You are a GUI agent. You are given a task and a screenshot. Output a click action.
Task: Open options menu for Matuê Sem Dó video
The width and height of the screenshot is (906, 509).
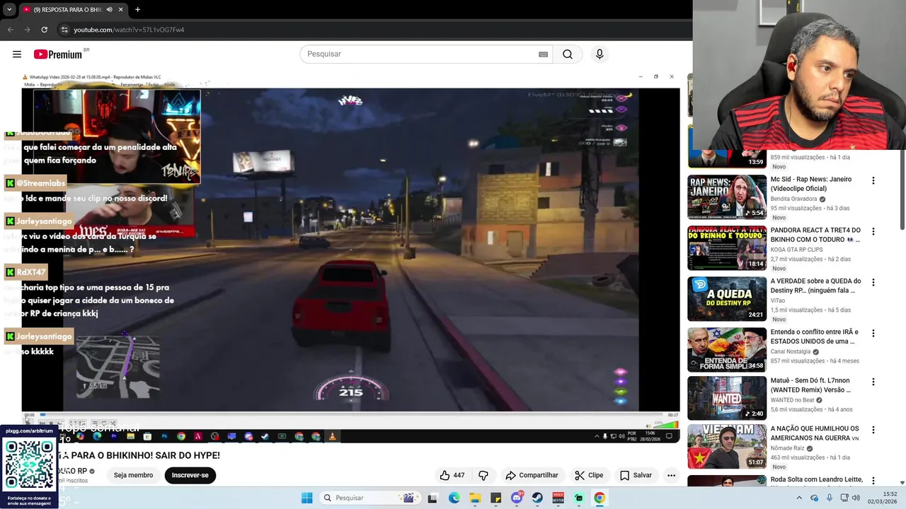tap(873, 382)
